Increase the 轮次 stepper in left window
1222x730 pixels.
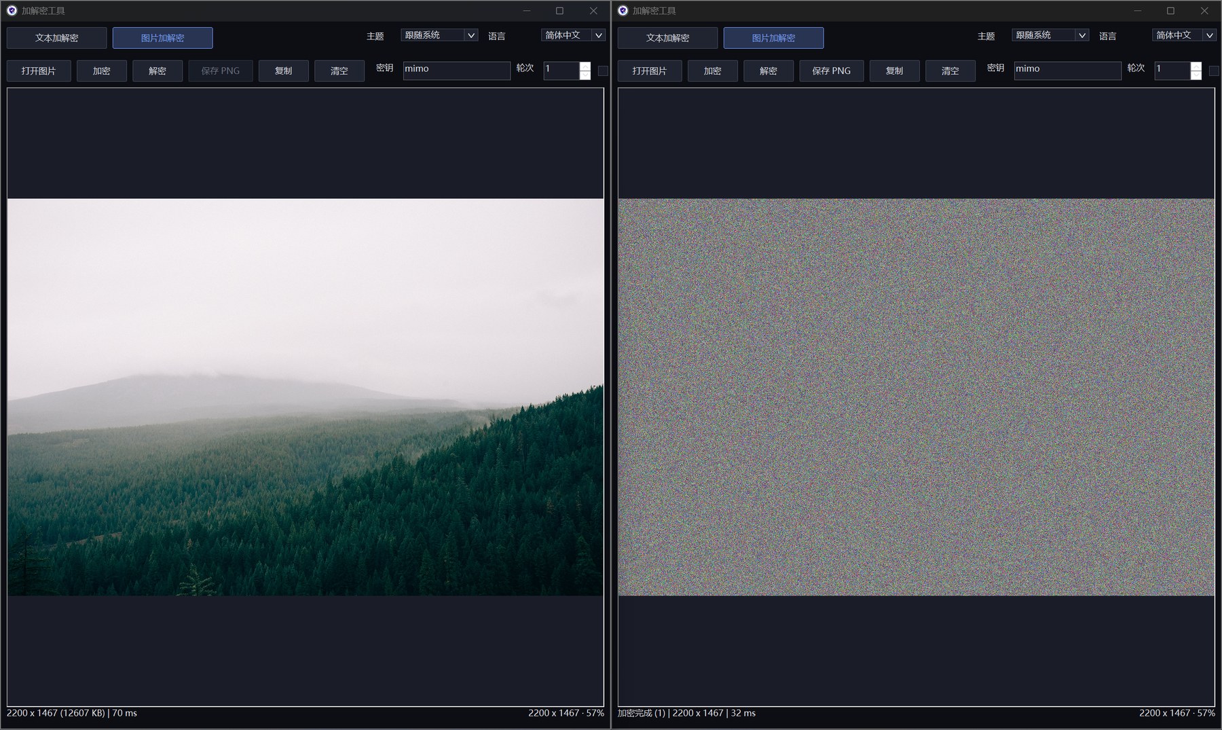[x=585, y=67]
